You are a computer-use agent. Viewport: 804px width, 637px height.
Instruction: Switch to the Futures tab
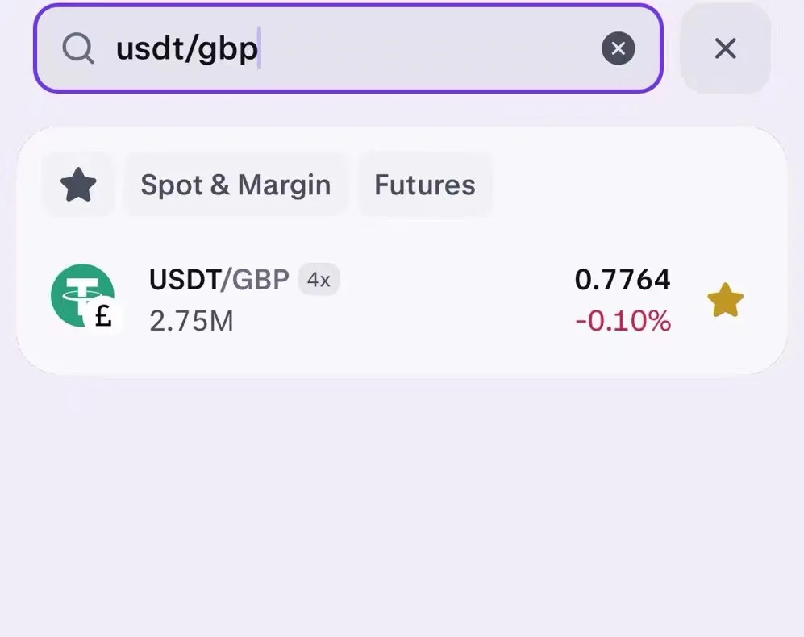[x=425, y=185]
